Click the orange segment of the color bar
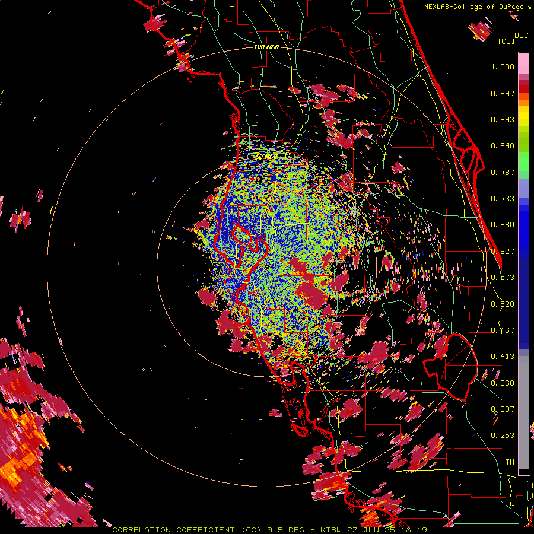 click(x=524, y=99)
